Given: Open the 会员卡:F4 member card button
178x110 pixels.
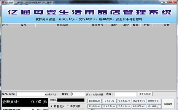Looking at the screenshot, I should point(109,101).
